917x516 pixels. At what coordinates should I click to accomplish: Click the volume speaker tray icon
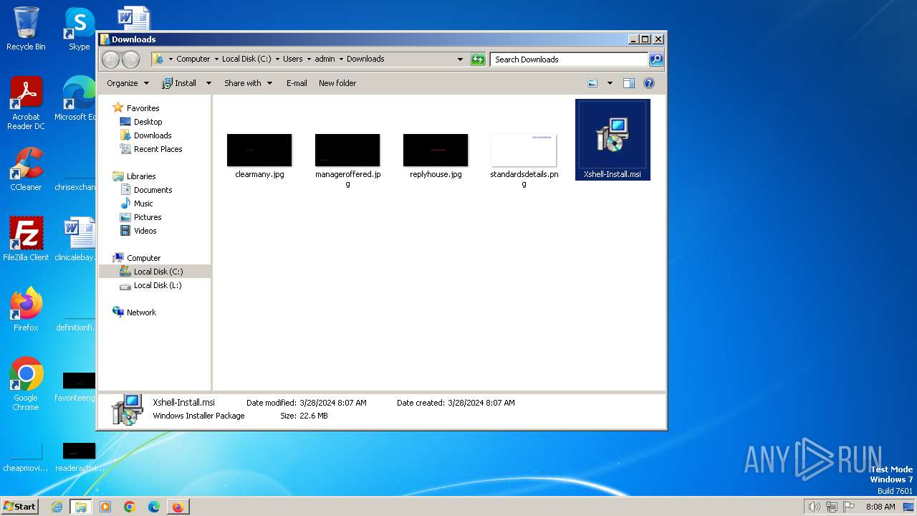(x=814, y=507)
